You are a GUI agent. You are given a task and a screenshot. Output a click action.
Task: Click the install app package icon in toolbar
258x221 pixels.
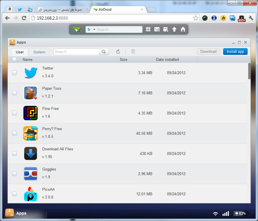(166, 29)
